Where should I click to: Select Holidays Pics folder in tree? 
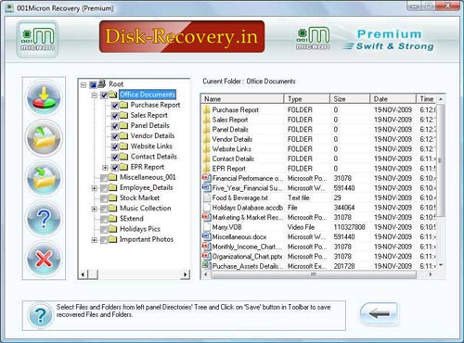click(140, 229)
